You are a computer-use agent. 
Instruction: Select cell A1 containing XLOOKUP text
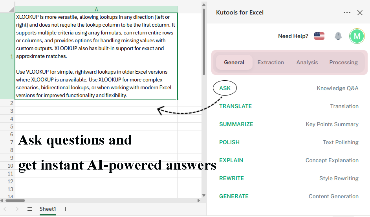[x=96, y=56]
